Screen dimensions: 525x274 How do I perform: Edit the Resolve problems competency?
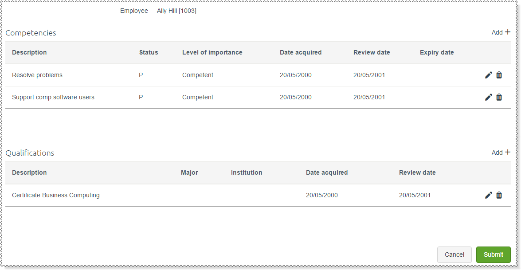click(488, 75)
